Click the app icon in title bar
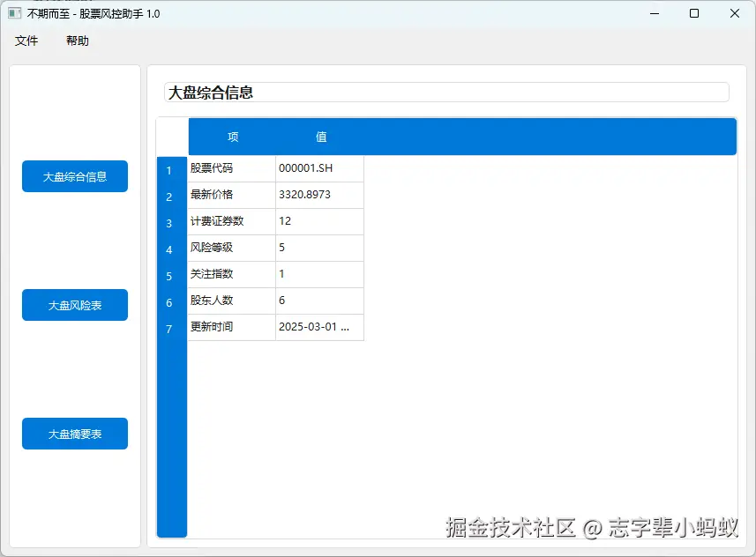The image size is (756, 557). [x=14, y=13]
